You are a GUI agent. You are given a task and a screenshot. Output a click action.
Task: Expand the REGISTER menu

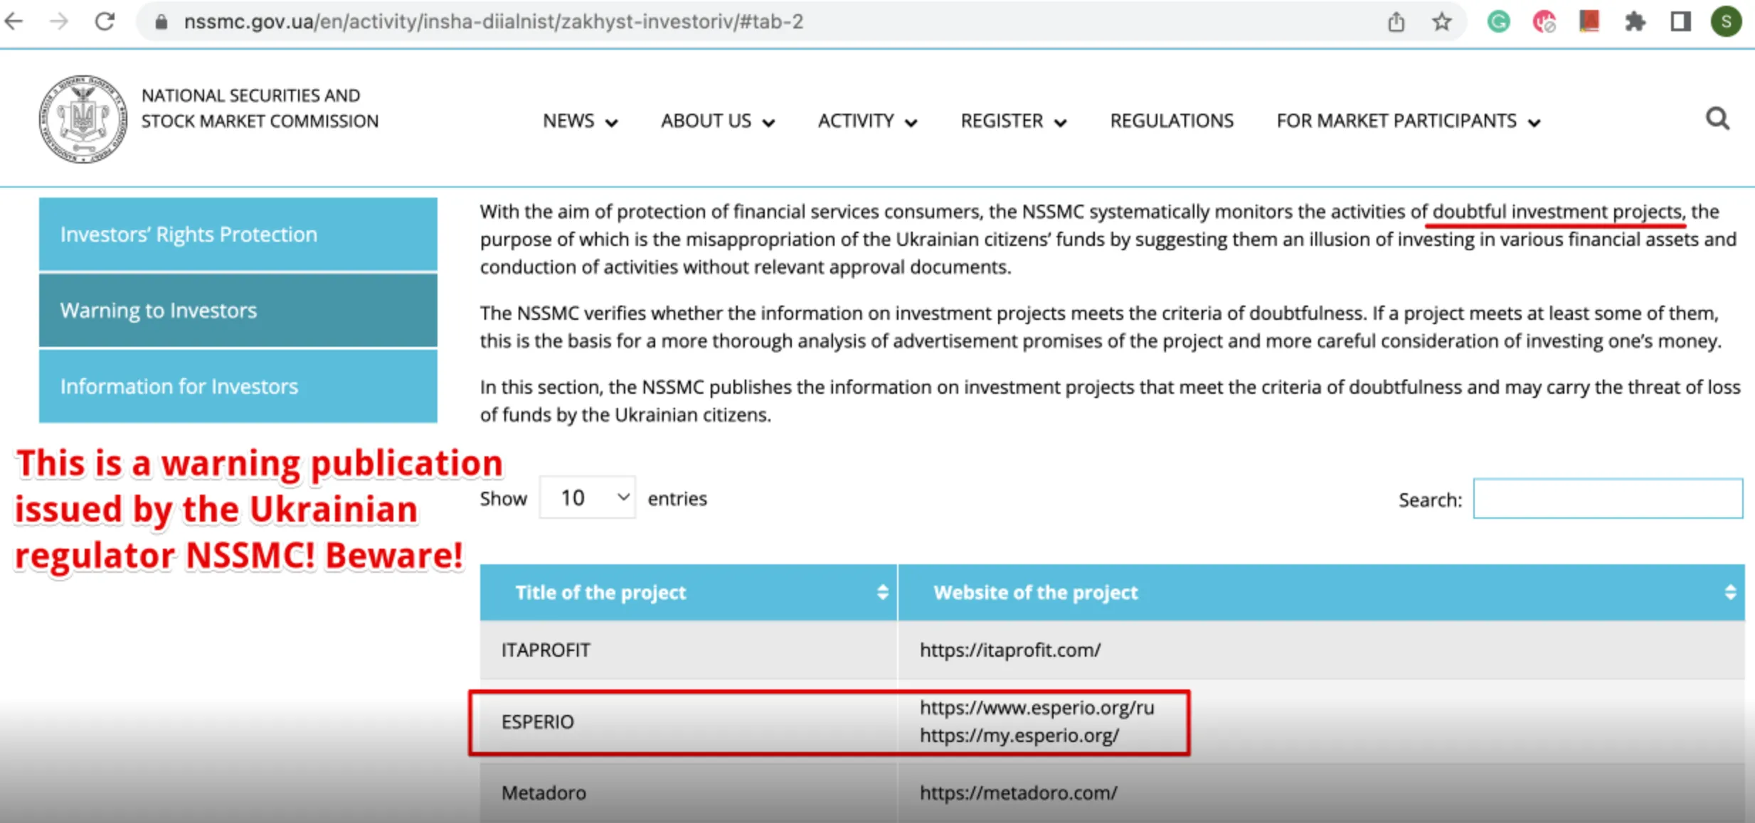1014,122
